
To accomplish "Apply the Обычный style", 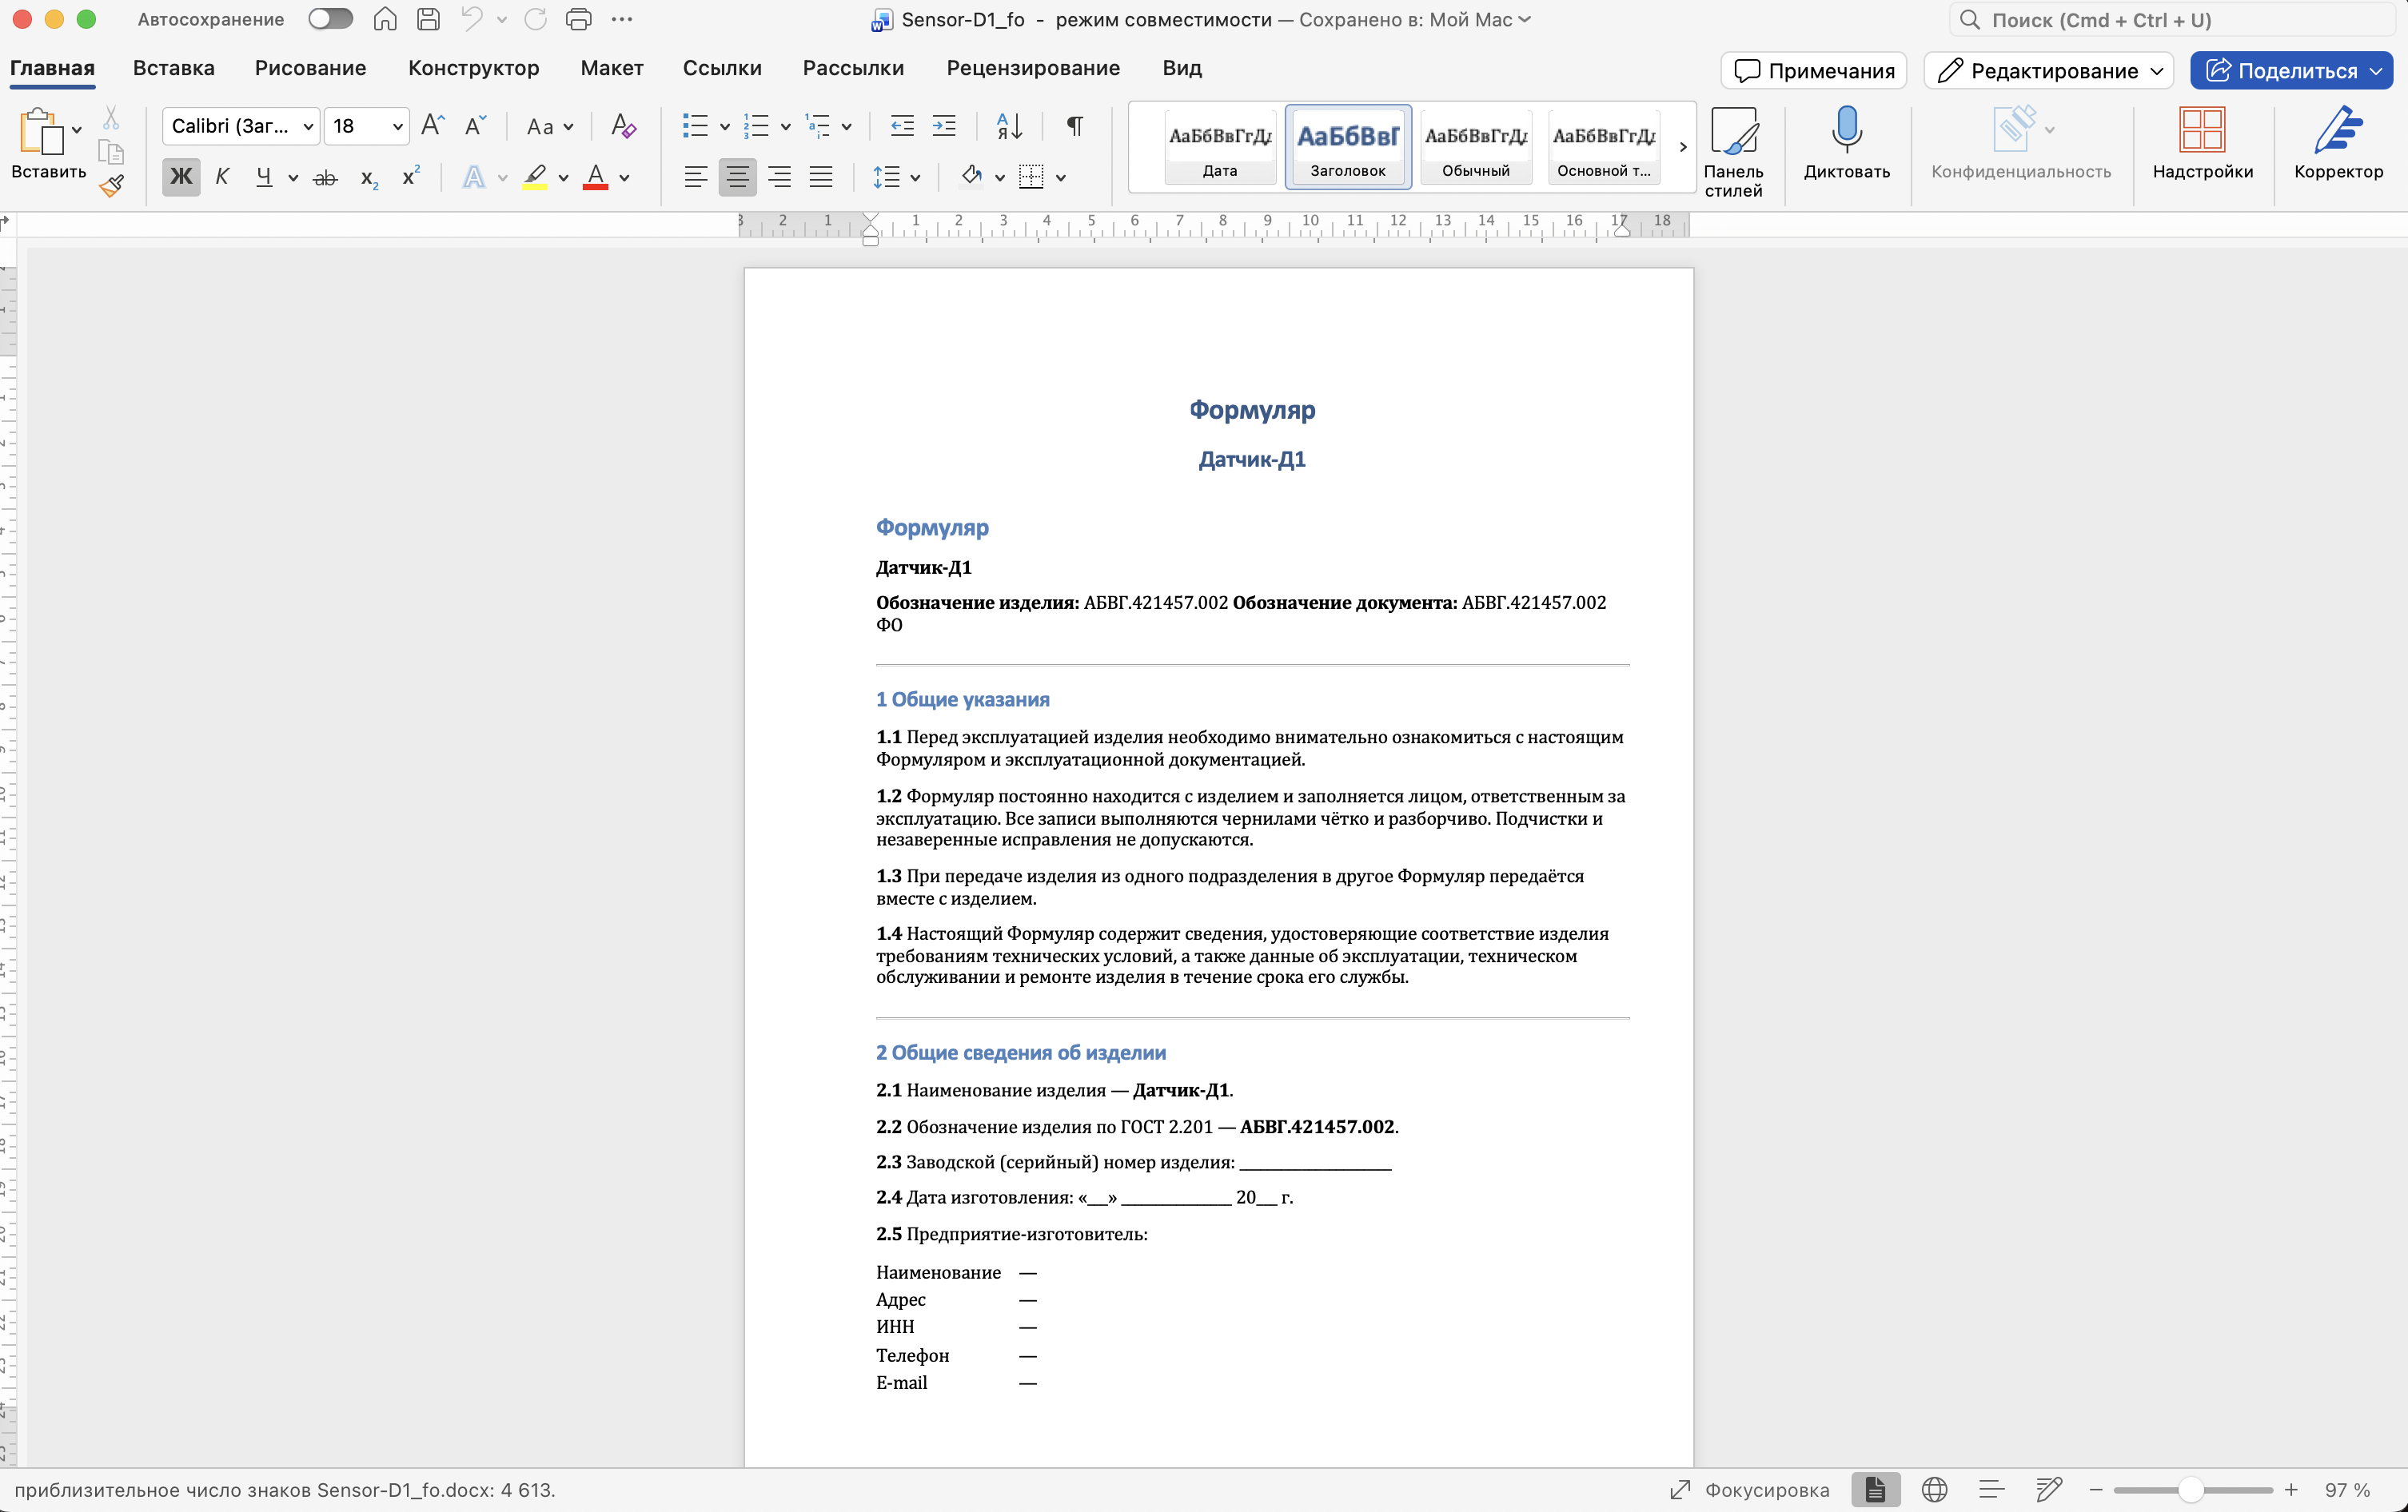I will tap(1475, 147).
